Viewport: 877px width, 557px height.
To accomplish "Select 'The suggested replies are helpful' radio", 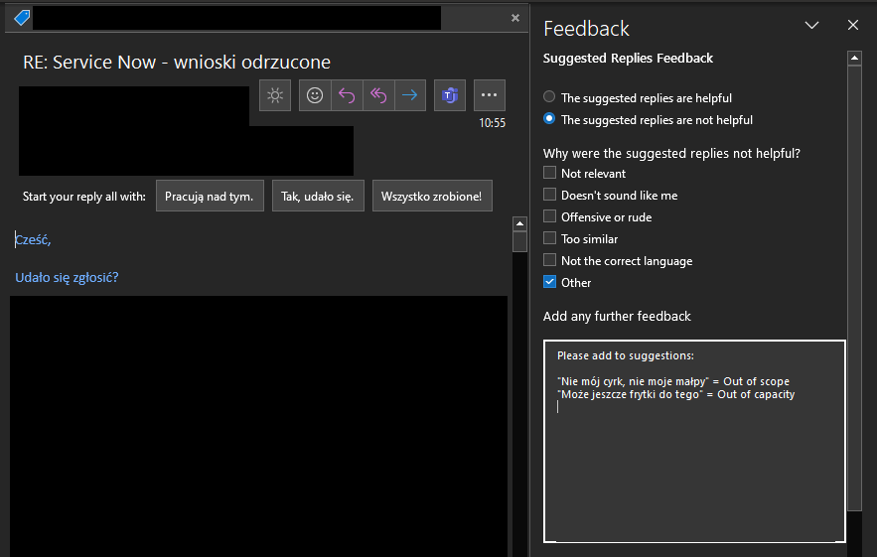I will tap(549, 97).
